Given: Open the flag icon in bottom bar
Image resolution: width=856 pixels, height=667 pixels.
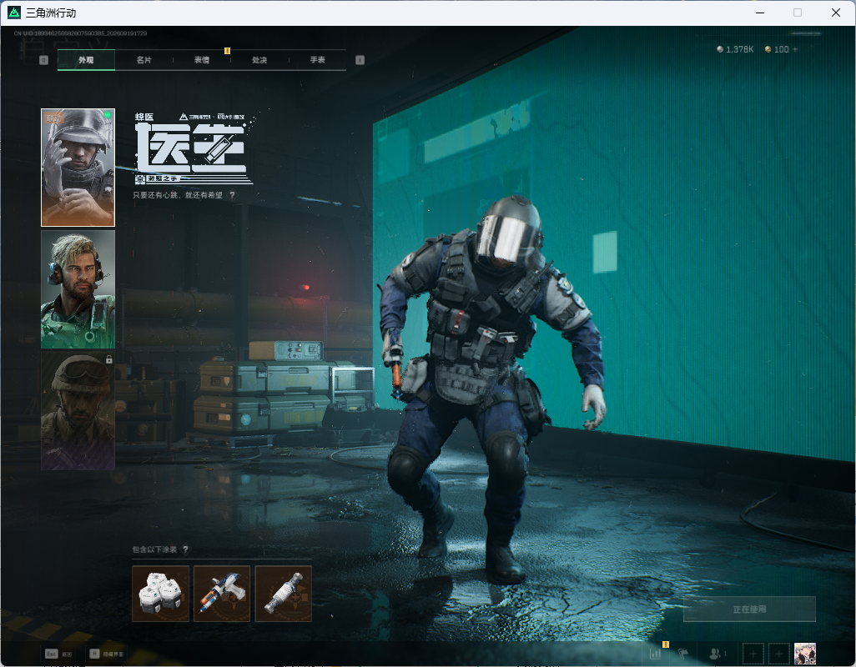Looking at the screenshot, I should pos(682,653).
